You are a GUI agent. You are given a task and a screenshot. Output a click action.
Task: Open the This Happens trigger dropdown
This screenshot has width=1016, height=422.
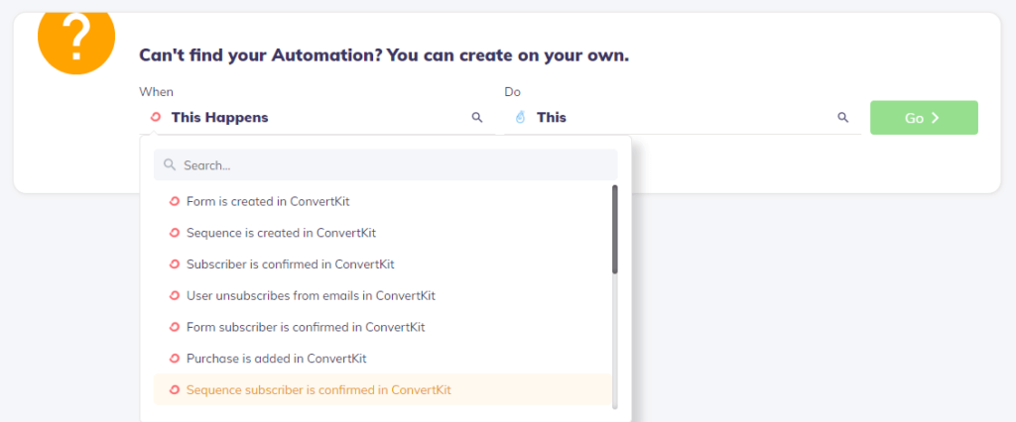click(x=317, y=117)
